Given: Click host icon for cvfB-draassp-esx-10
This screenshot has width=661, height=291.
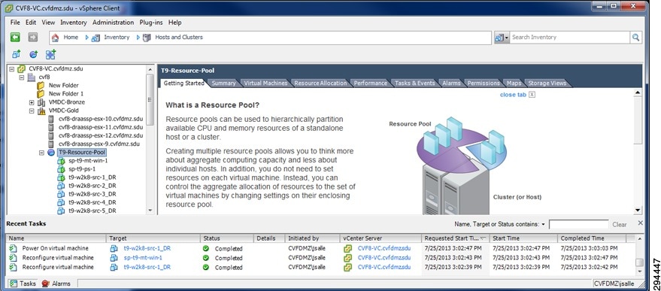Looking at the screenshot, I should [51, 119].
